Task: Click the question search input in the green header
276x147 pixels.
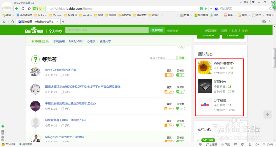Action: [x=107, y=30]
